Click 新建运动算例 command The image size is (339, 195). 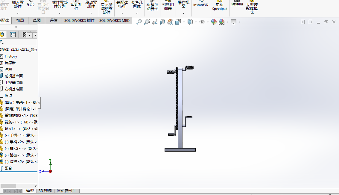(x=152, y=5)
